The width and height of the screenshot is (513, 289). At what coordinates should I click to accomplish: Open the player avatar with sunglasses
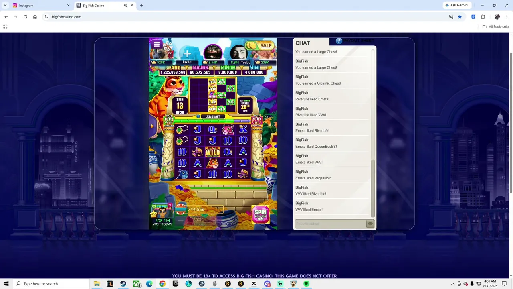(162, 211)
